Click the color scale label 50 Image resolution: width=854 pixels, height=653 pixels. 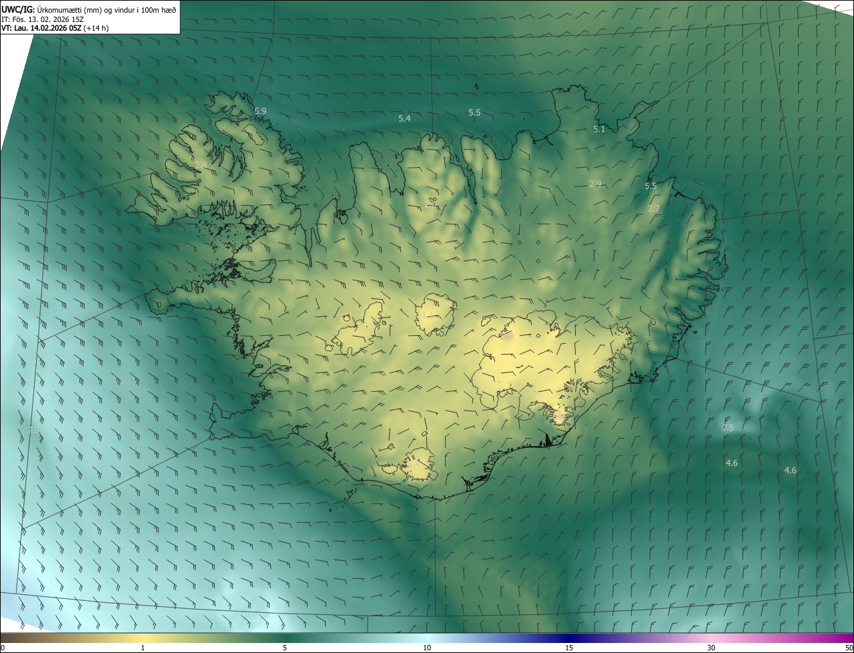[849, 648]
